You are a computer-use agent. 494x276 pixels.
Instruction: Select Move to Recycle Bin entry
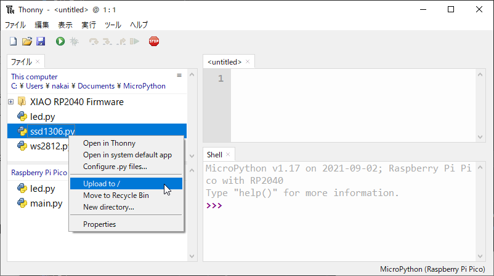coord(126,195)
